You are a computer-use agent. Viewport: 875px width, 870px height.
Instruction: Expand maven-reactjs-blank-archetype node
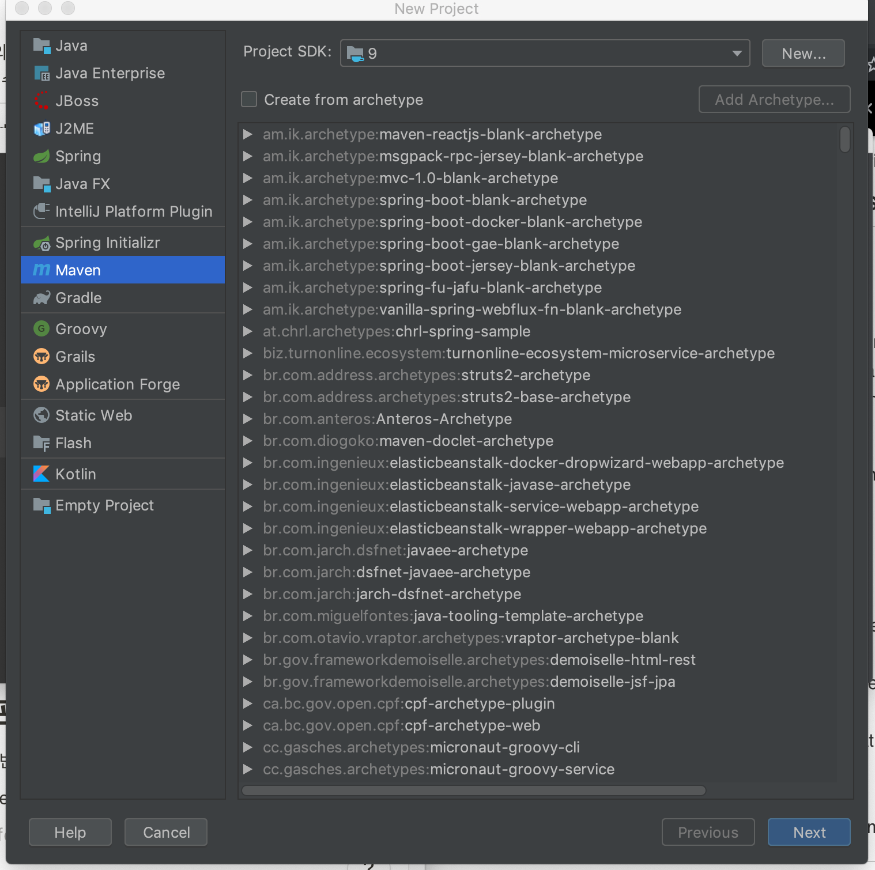click(x=248, y=134)
